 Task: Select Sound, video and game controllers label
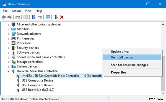pos(41,57)
